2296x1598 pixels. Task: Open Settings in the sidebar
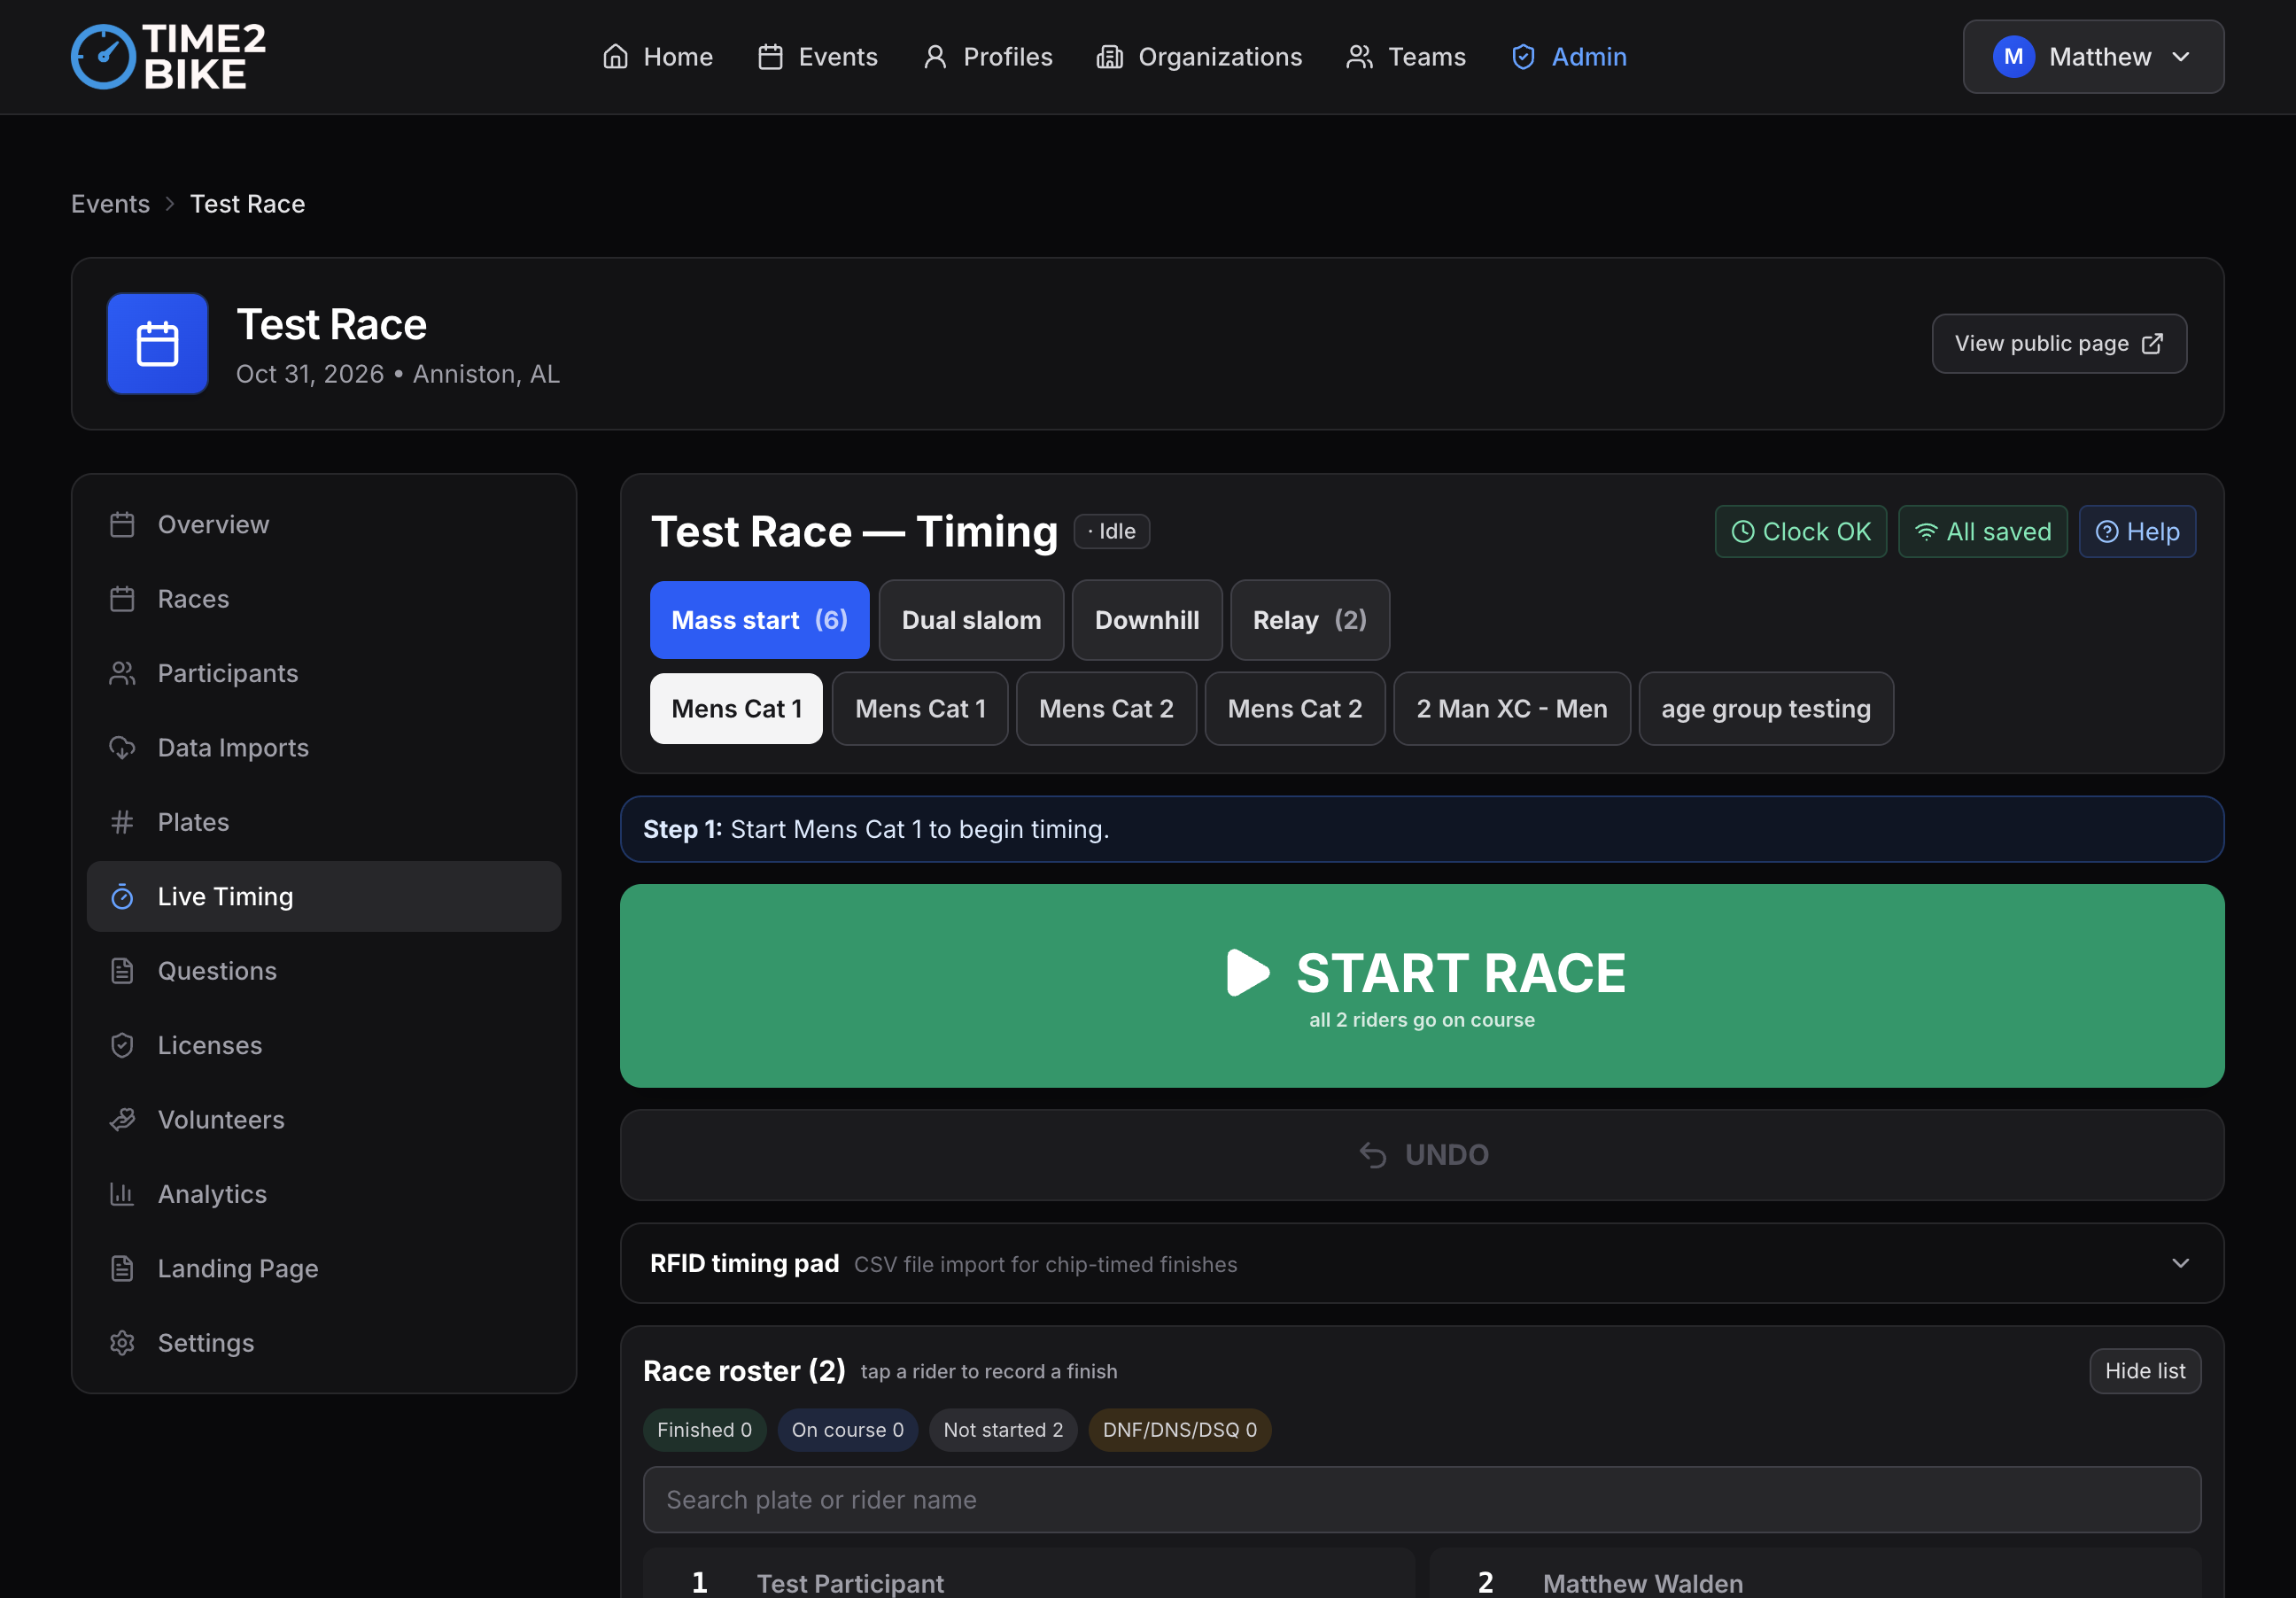coord(323,1342)
